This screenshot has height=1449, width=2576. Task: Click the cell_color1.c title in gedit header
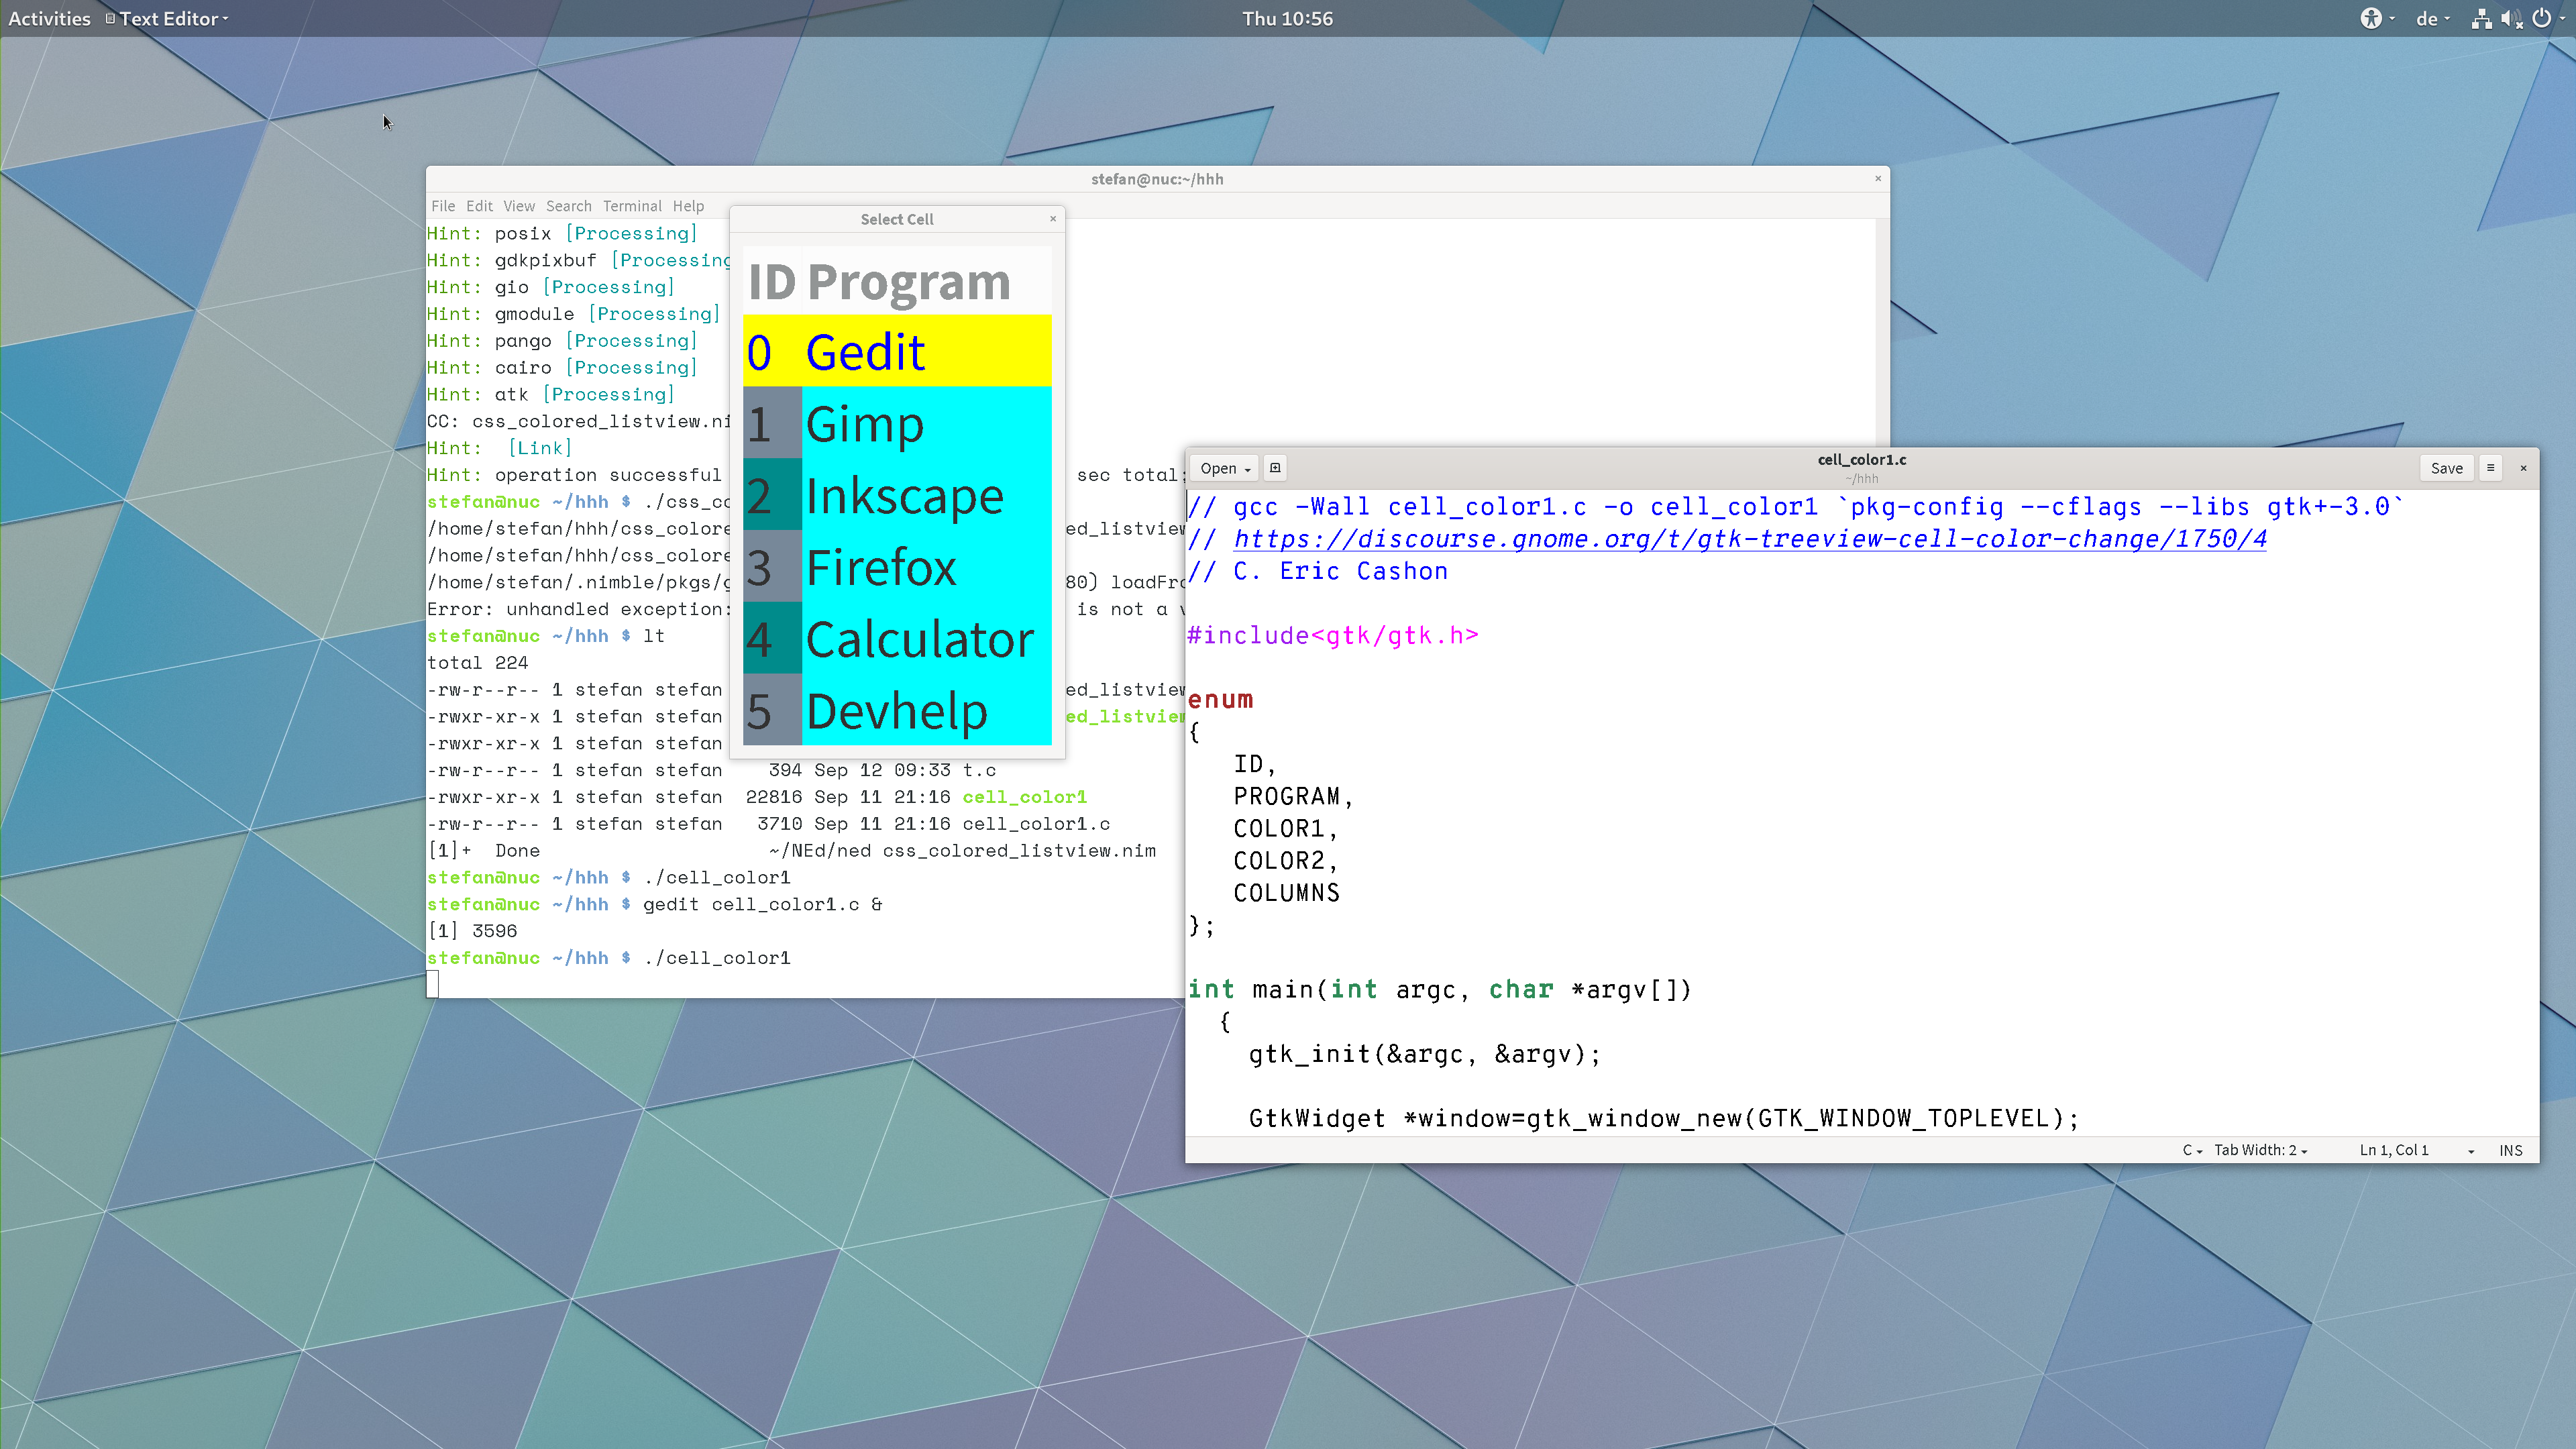[x=1861, y=460]
